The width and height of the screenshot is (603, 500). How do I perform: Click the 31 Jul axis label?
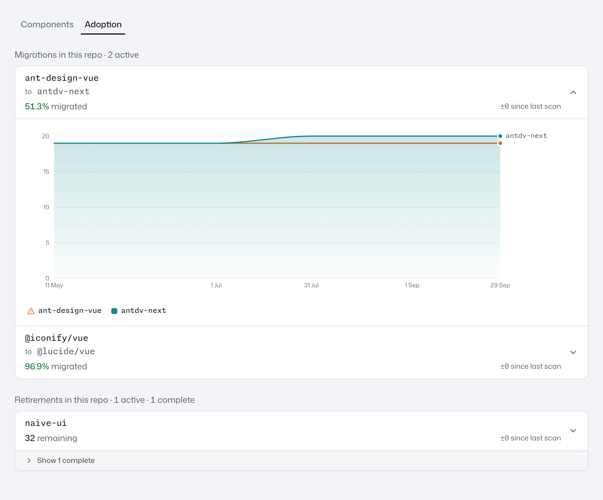click(x=311, y=285)
